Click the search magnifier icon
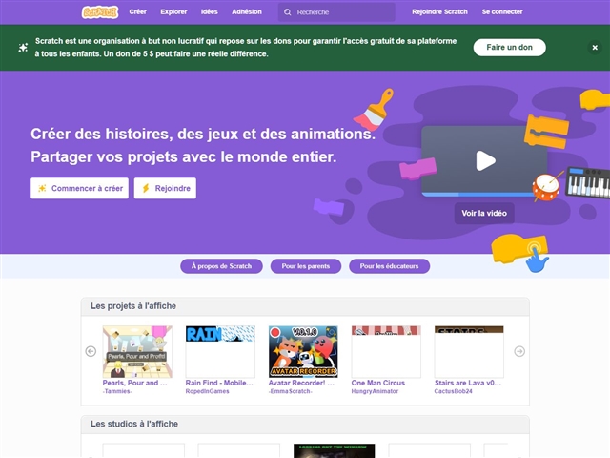 (288, 12)
